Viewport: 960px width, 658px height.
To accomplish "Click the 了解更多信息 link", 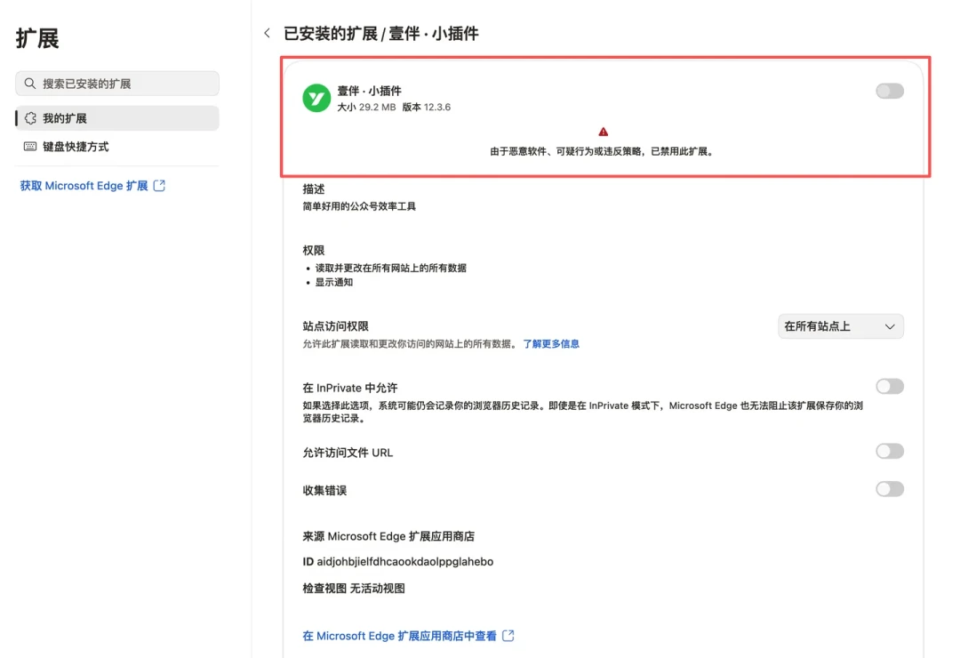I will click(x=551, y=344).
